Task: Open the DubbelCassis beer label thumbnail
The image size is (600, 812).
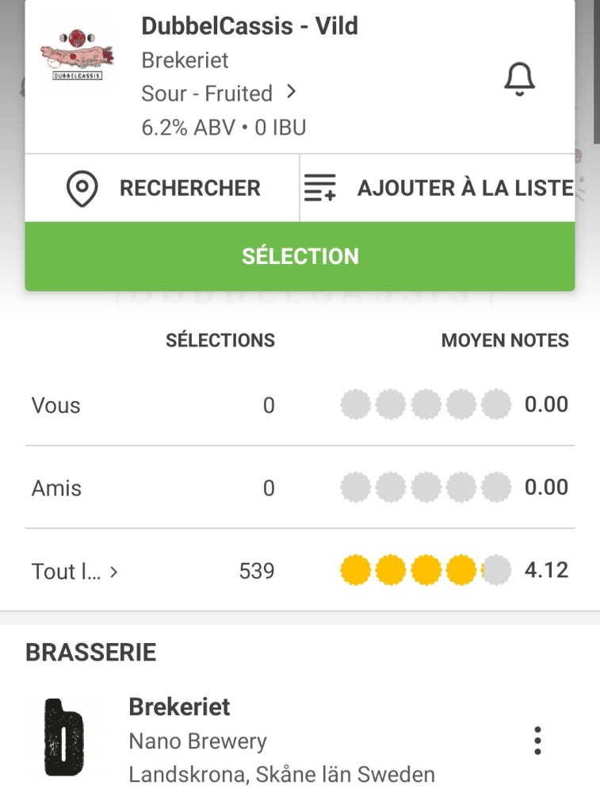Action: coord(77,56)
